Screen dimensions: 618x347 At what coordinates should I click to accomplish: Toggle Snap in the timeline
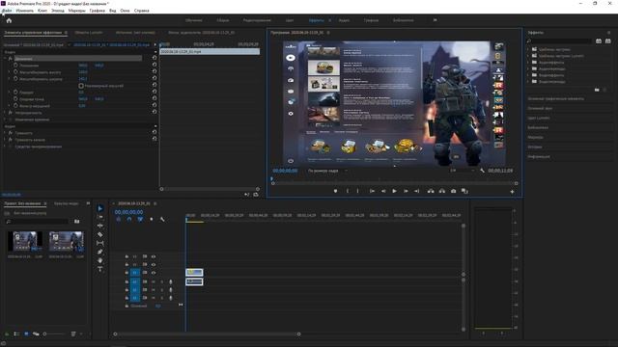(129, 219)
